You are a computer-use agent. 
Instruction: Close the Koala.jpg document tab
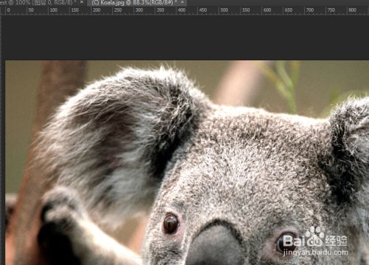(182, 2)
